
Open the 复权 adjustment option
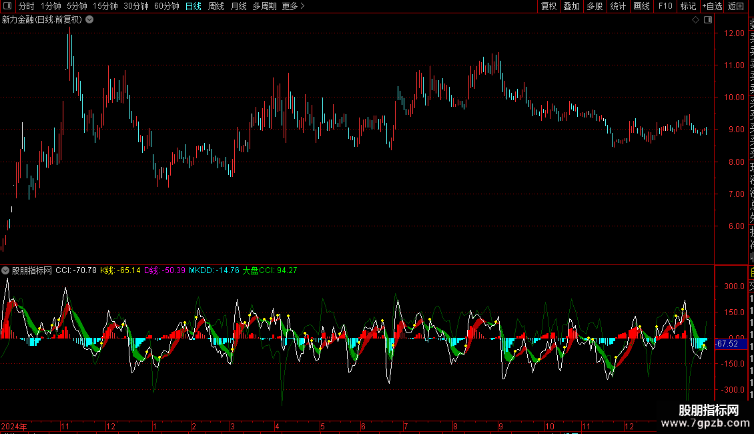548,6
